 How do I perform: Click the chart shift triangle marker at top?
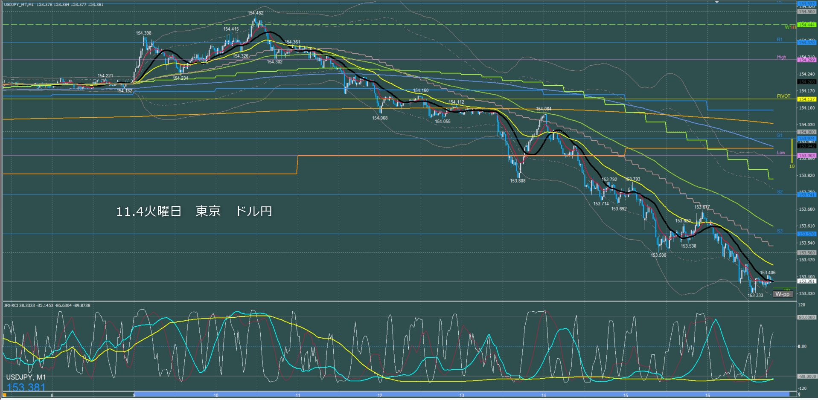(x=717, y=2)
